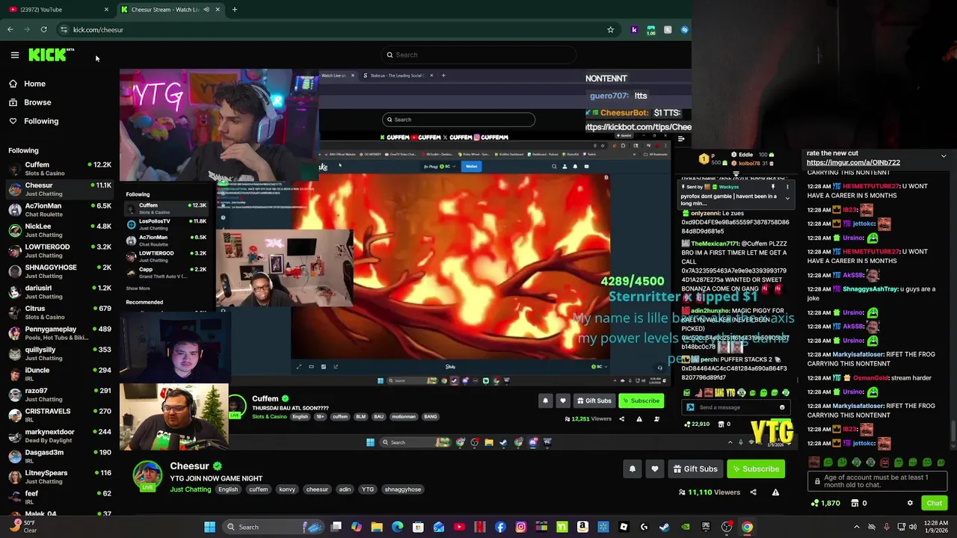Open Epic Games launcher from taskbar
957x538 pixels.
point(706,527)
